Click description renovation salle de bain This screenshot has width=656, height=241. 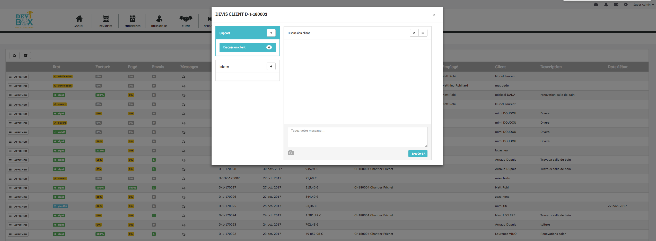coord(557,95)
